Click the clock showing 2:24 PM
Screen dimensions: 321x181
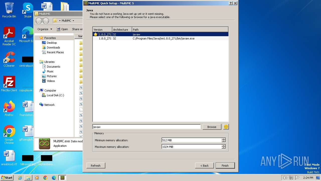coord(308,178)
